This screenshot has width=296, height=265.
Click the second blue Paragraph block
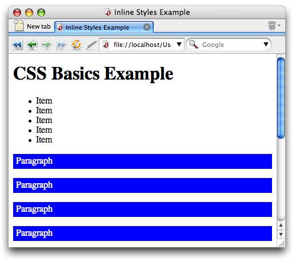coord(142,185)
